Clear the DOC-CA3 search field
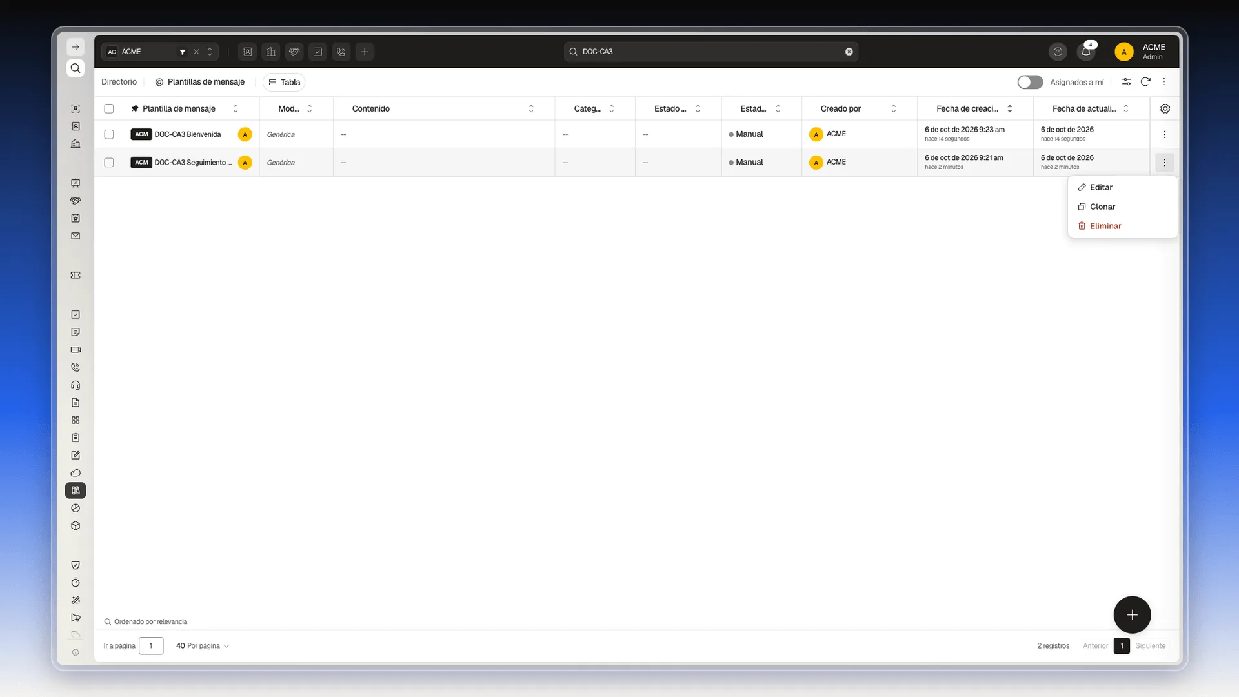 tap(849, 52)
